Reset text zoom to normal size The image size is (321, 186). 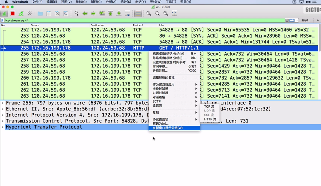tap(166, 13)
